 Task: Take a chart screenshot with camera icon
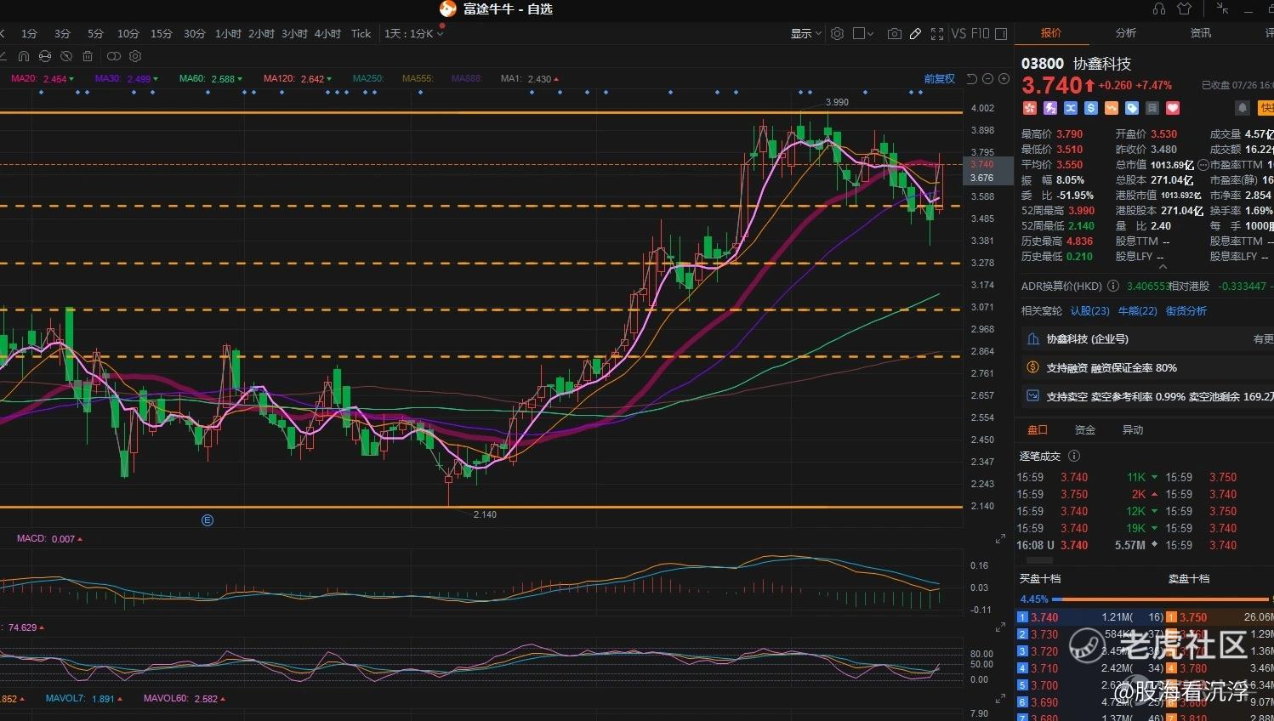click(x=894, y=34)
